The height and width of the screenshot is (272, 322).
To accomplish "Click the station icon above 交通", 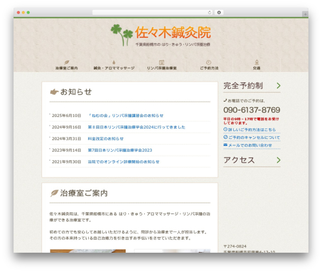I will pyautogui.click(x=256, y=62).
